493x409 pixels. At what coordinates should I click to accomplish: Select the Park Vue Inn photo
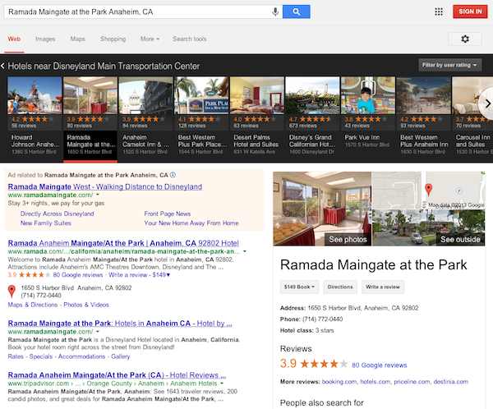pos(368,95)
